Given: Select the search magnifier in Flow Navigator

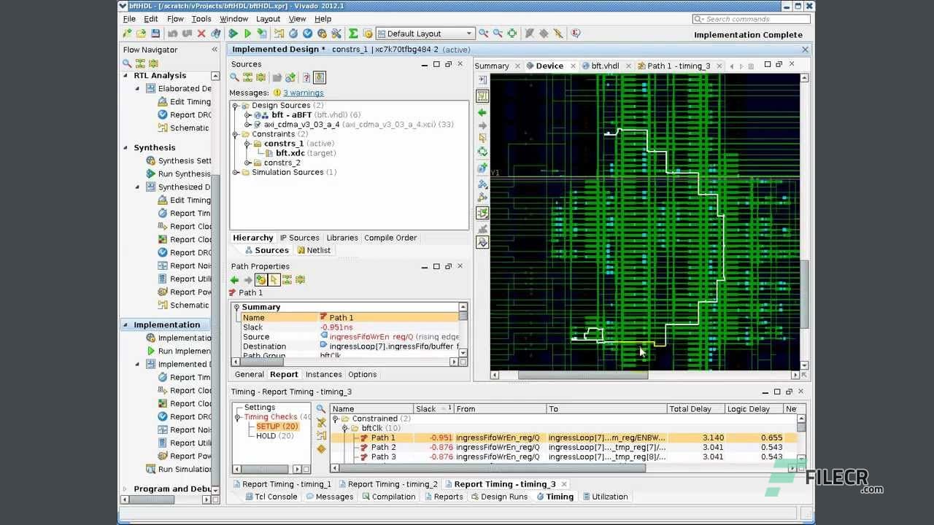Looking at the screenshot, I should click(125, 64).
